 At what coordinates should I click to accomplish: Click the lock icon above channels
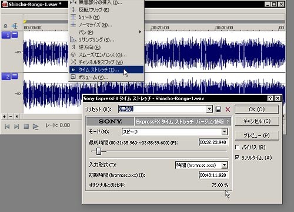click(5, 26)
